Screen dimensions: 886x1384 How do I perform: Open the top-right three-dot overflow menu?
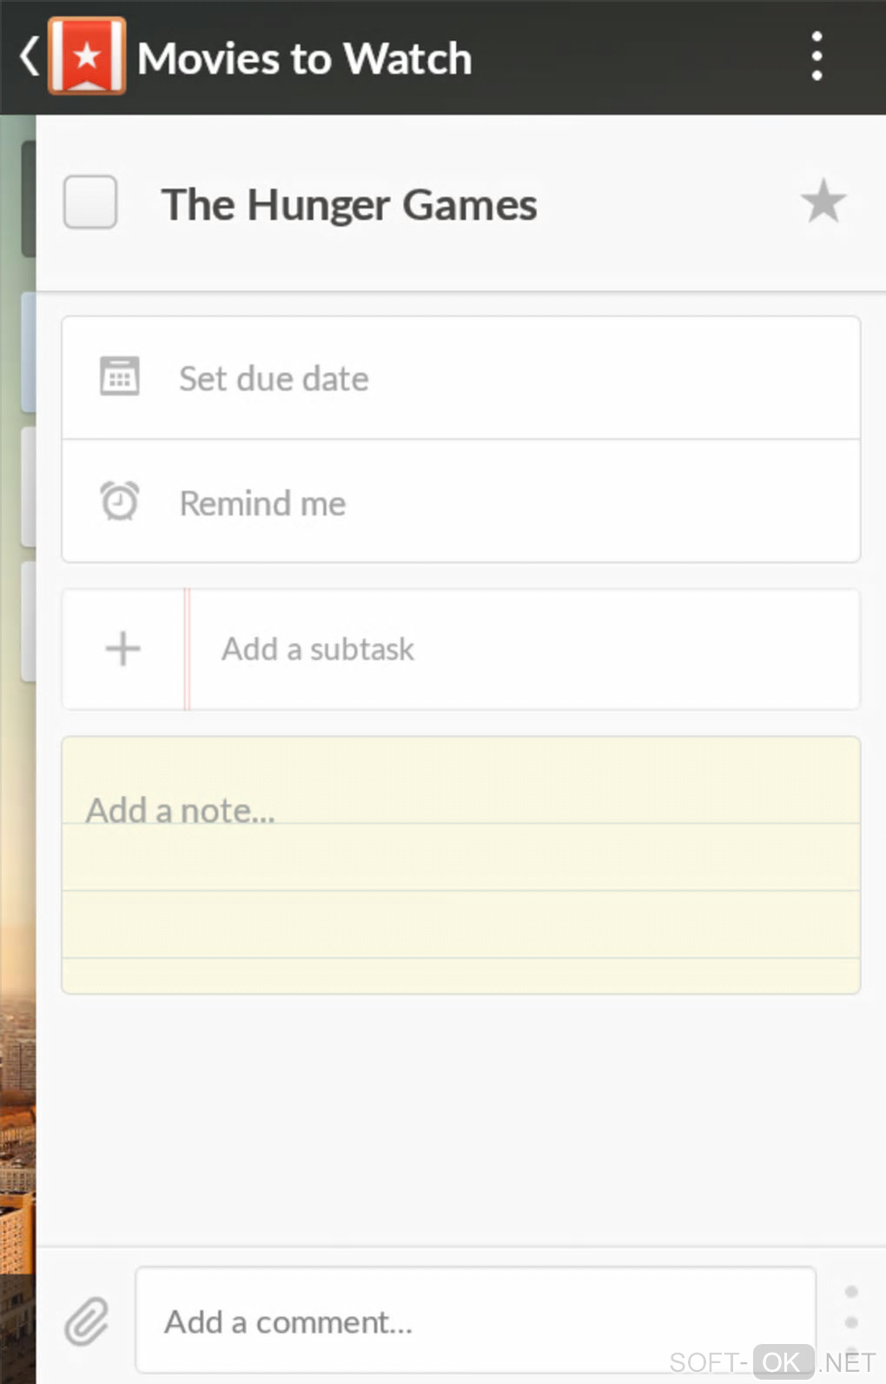817,57
